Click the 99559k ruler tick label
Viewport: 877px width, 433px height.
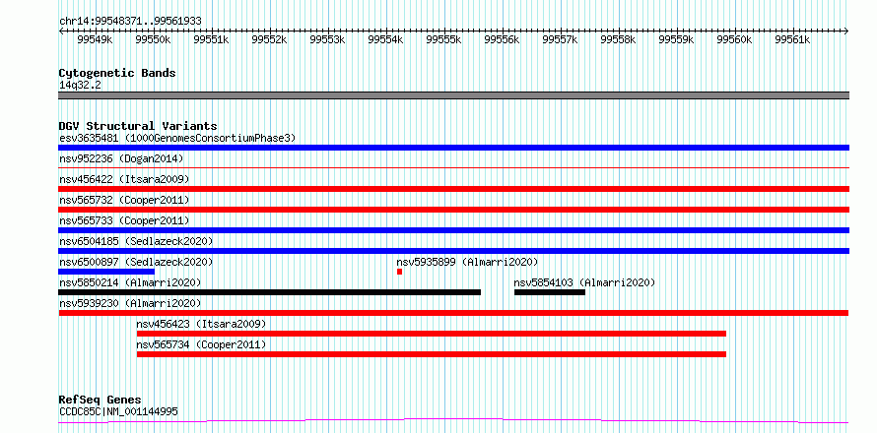click(677, 39)
